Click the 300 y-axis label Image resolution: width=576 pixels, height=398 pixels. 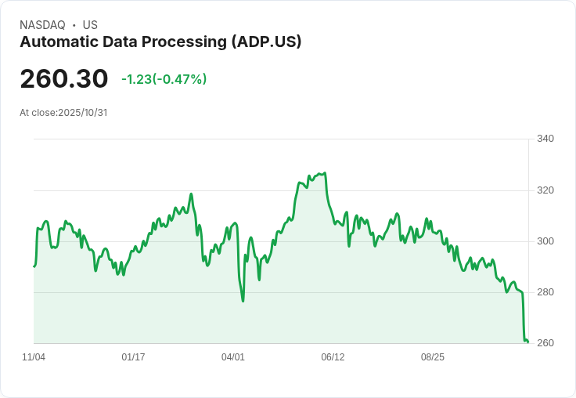(x=545, y=241)
